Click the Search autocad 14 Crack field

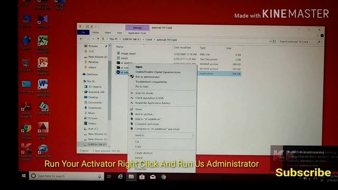[299, 42]
